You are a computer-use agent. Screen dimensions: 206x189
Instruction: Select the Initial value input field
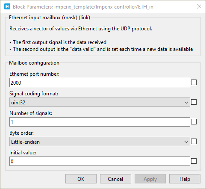pyautogui.click(x=100, y=161)
